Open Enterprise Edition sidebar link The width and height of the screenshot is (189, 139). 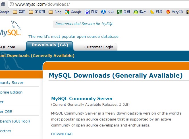tap(11, 92)
